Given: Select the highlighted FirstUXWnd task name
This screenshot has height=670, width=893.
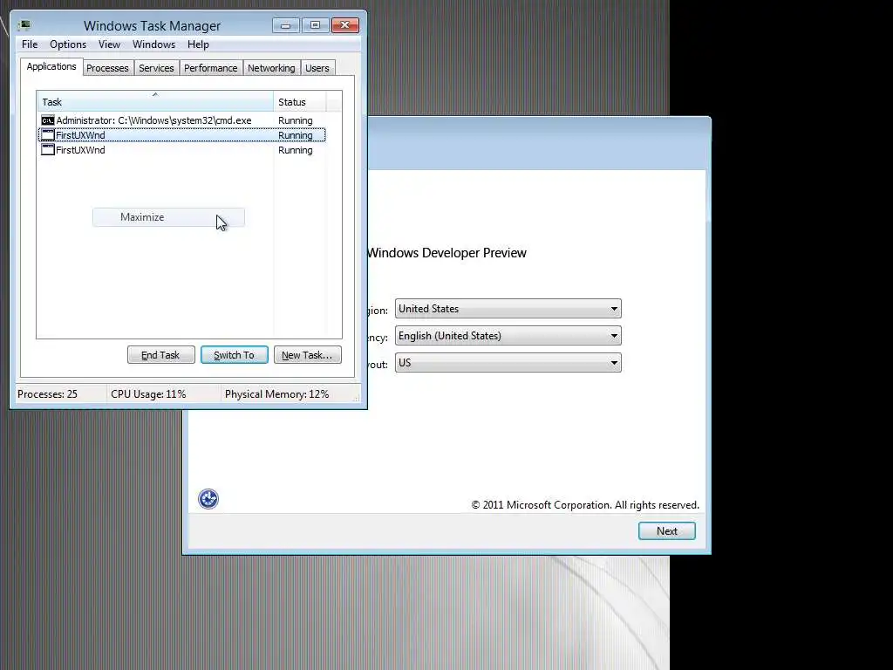Looking at the screenshot, I should point(80,135).
